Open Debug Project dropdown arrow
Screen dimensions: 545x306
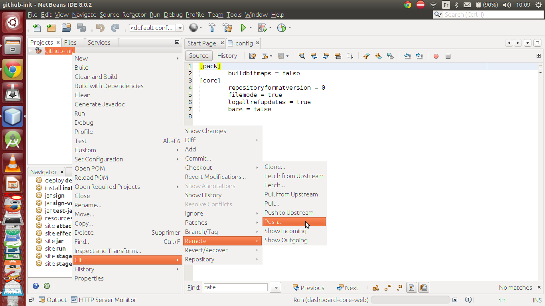(270, 28)
